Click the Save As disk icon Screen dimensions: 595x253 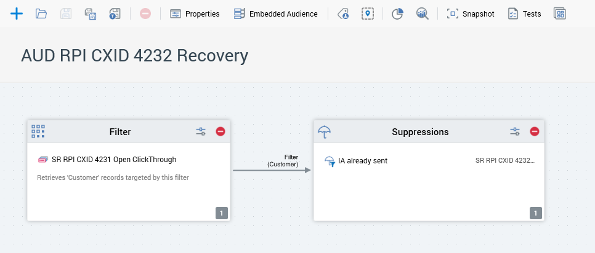pos(90,14)
